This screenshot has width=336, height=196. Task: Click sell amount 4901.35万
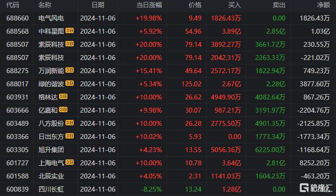click(x=270, y=124)
